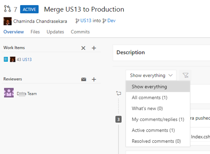Viewport: 210px width, 154px height.
Task: Add a reviewer with the plus icon
Action: coord(94,79)
